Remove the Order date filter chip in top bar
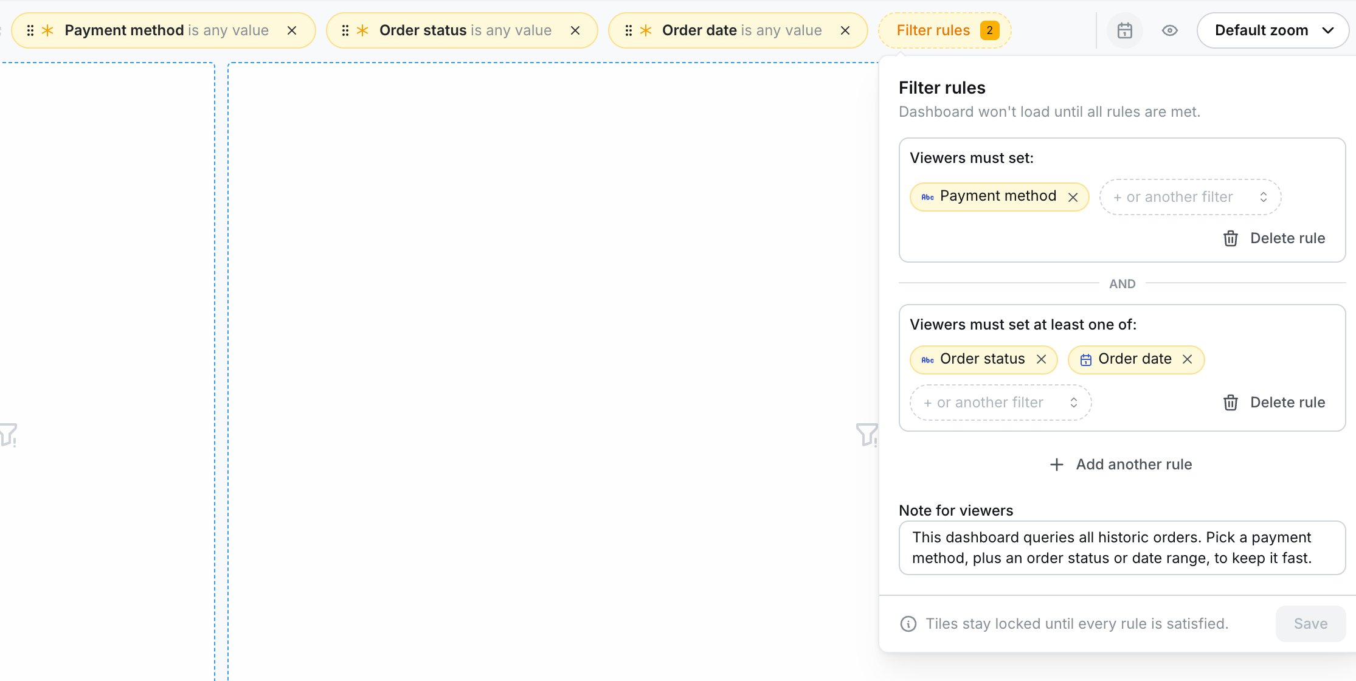 845,30
